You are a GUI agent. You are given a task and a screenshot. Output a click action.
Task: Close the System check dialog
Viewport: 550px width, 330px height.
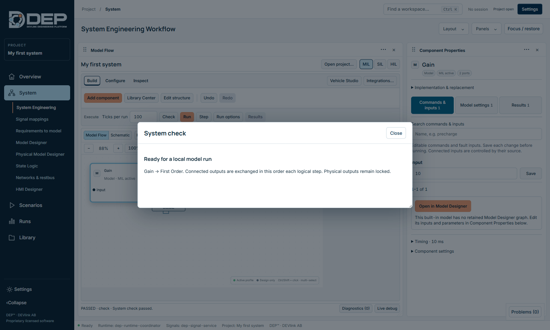(396, 133)
